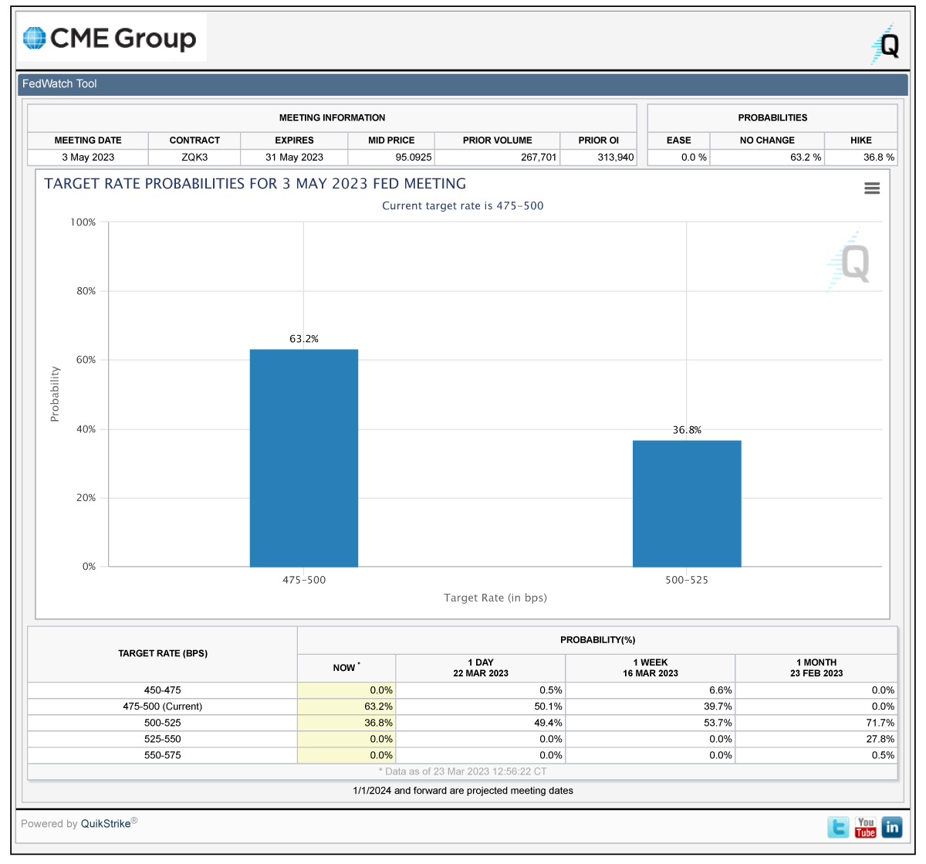This screenshot has width=926, height=864.
Task: Select the 500-525 probability bar
Action: (x=687, y=503)
